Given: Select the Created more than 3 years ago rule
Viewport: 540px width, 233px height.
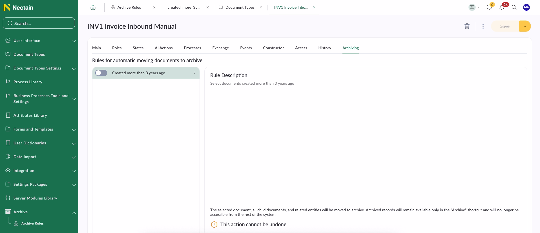Looking at the screenshot, I should [146, 73].
